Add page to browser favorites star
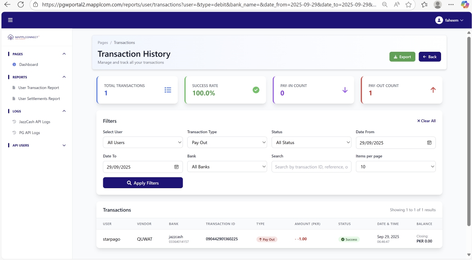Image resolution: width=472 pixels, height=260 pixels. coord(409,4)
